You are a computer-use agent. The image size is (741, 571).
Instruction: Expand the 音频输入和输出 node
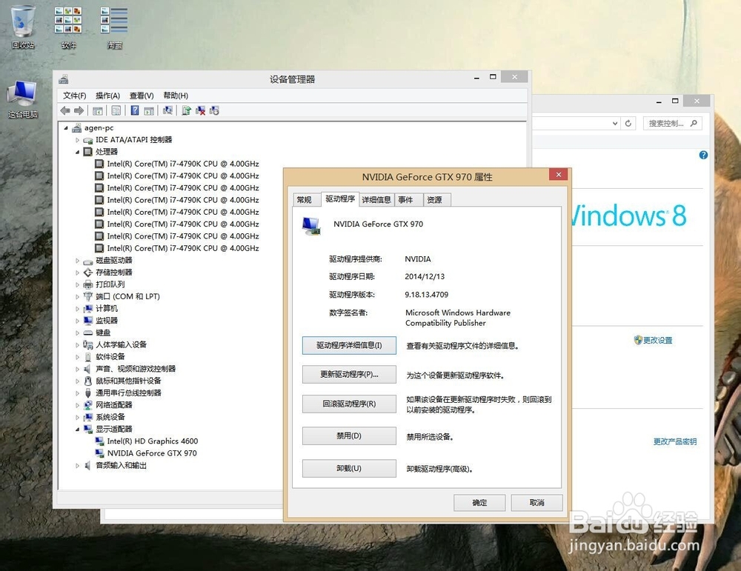[x=78, y=466]
